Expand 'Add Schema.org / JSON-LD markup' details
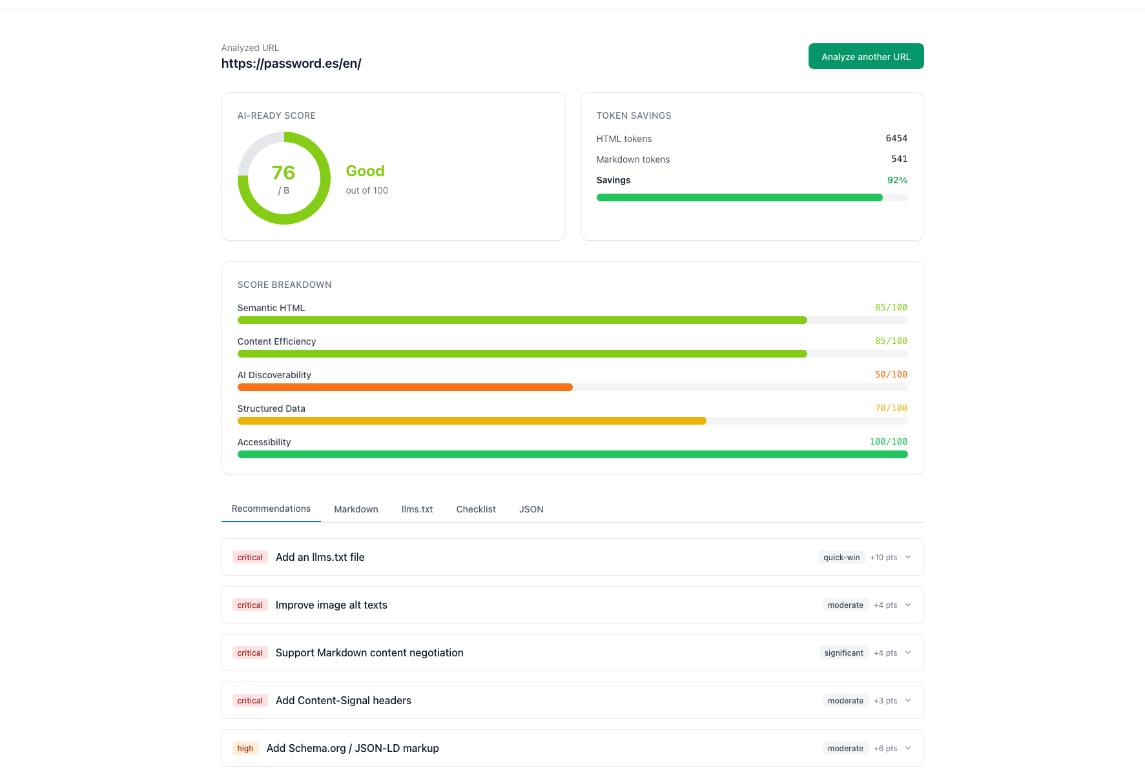Image resolution: width=1145 pixels, height=768 pixels. (908, 748)
